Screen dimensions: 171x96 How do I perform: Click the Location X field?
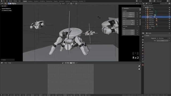click(x=129, y=13)
